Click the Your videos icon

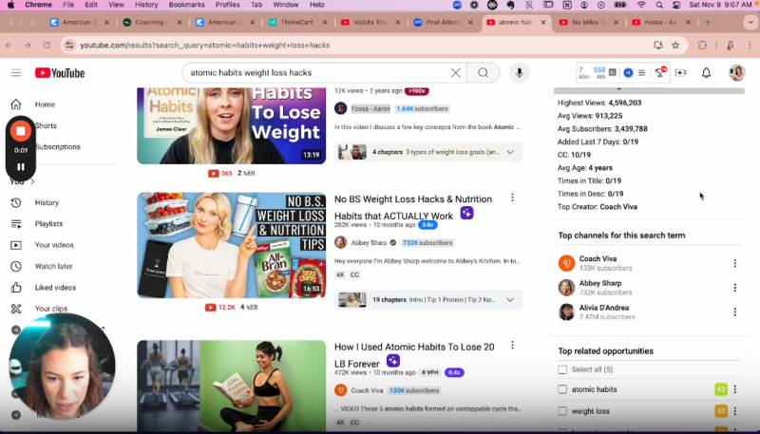16,245
